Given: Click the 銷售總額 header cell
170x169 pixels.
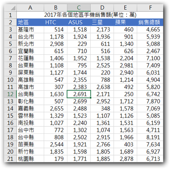Looking at the screenshot, I should click(x=150, y=22).
